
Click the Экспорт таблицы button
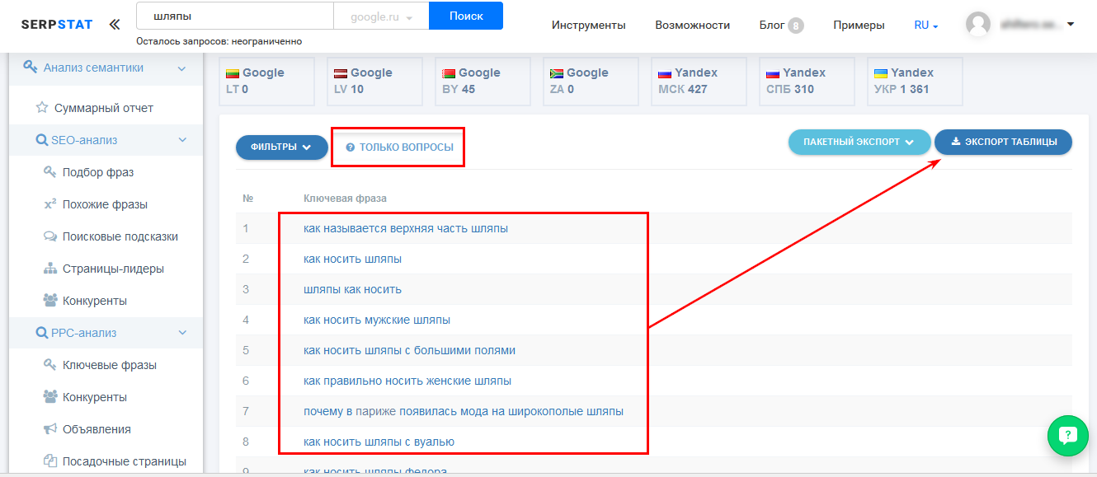[1003, 142]
